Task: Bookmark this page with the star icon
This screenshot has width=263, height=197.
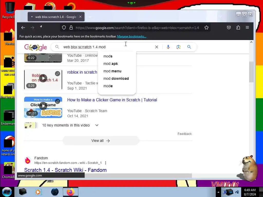Action: click(206, 27)
